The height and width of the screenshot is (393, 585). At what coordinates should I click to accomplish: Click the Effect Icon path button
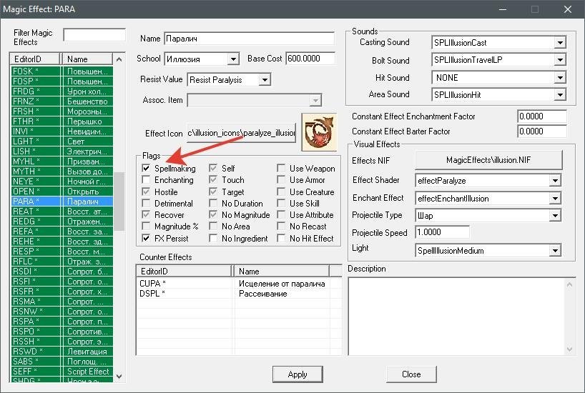click(x=242, y=133)
